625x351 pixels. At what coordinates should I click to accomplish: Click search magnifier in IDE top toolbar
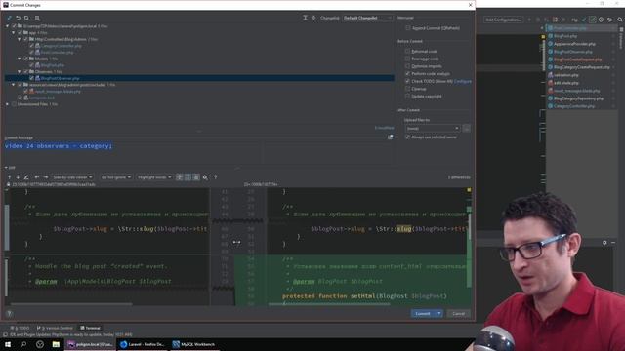pos(620,19)
